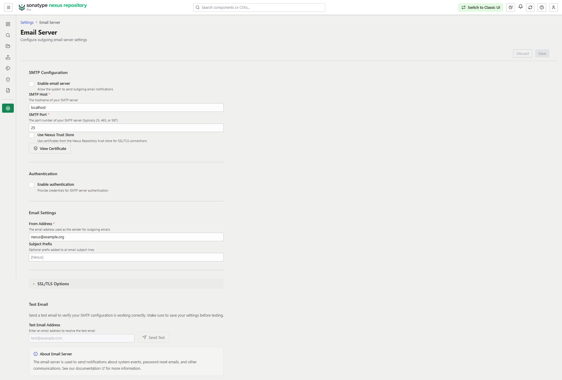562x380 pixels.
Task: Open the Tags icon in sidebar
Action: click(8, 68)
